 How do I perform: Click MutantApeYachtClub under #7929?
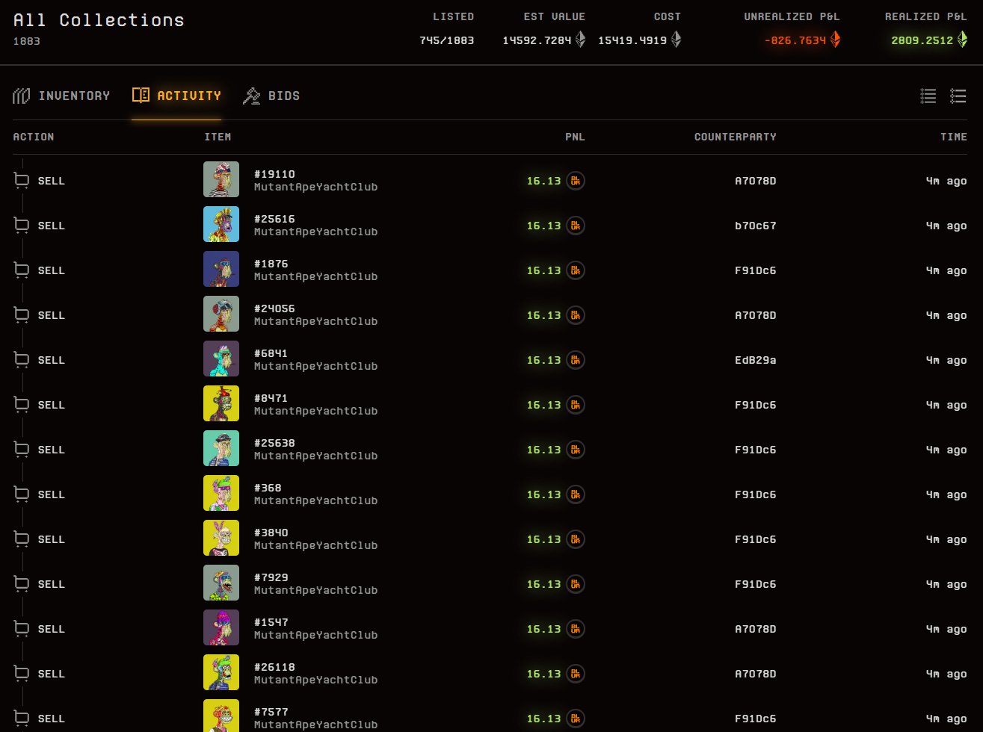click(315, 590)
